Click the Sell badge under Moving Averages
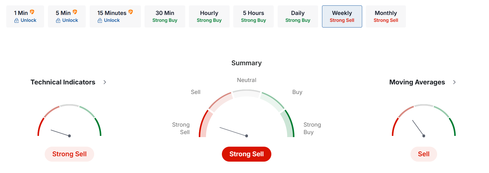This screenshot has height=173, width=489. [424, 154]
